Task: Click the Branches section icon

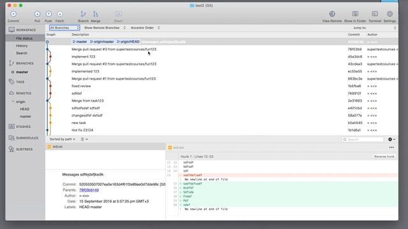Action: (11, 63)
